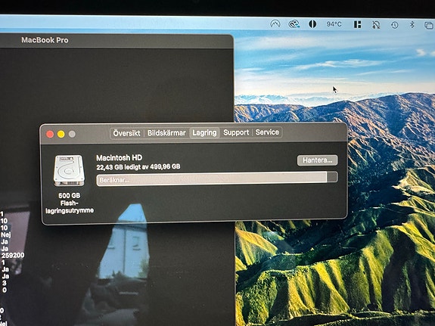Minimize the window with the yellow button
The width and height of the screenshot is (435, 326).
(61, 135)
